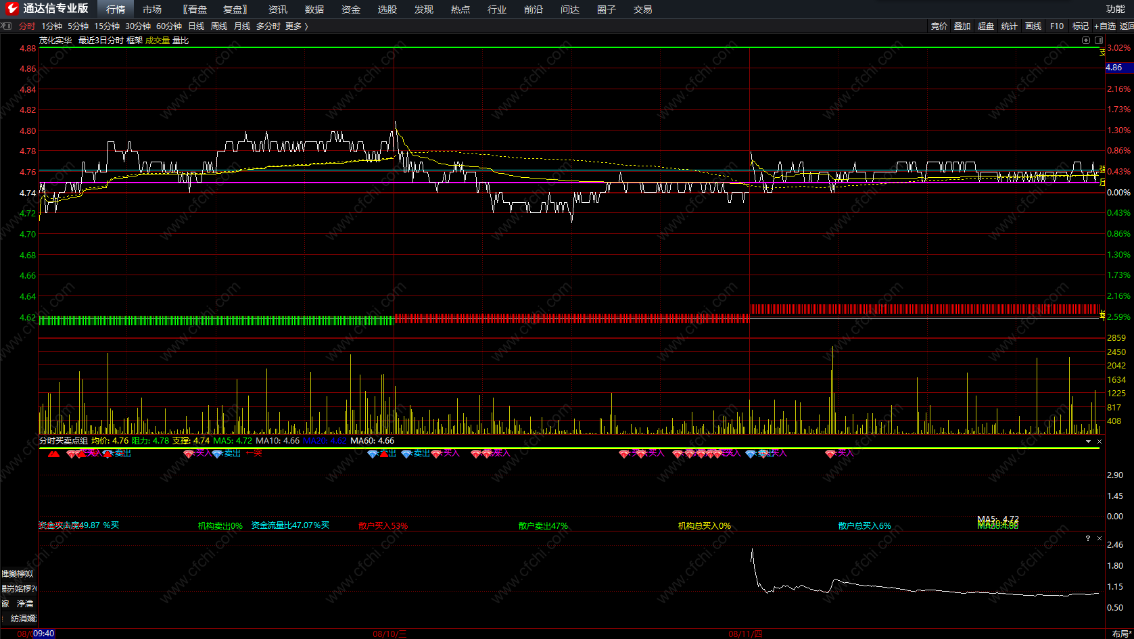
Task: Click the 超盘 toolbar button
Action: (x=986, y=26)
